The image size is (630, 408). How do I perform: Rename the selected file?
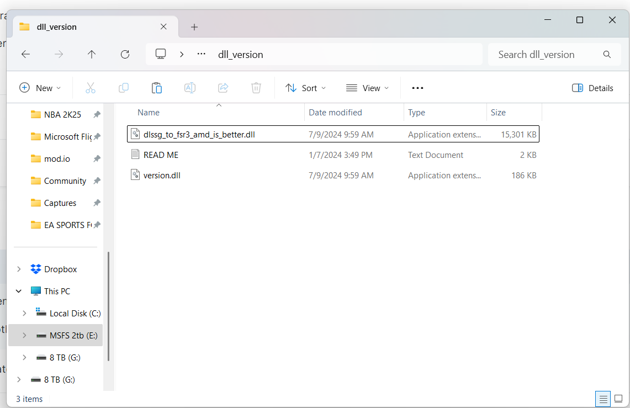pyautogui.click(x=189, y=88)
